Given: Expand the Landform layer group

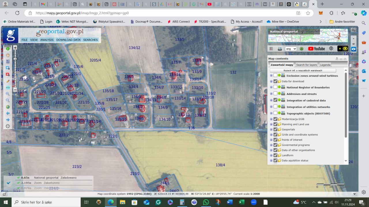Looking at the screenshot, I should tap(271, 155).
